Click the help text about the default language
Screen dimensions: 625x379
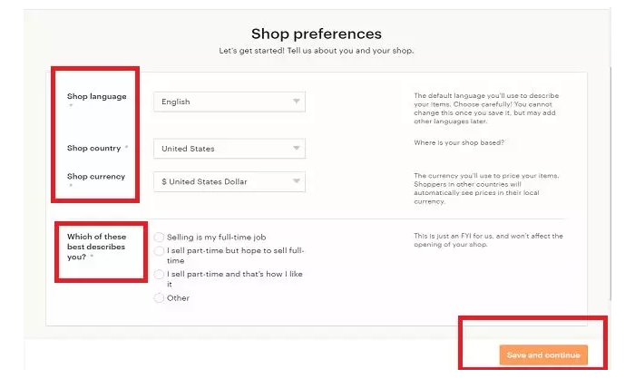(x=486, y=109)
